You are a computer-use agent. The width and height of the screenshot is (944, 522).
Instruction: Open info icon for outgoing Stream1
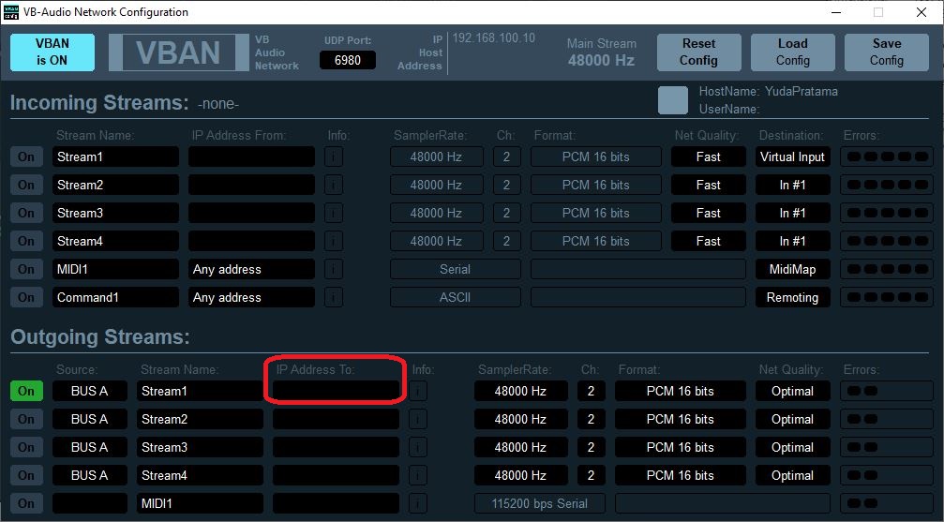click(x=418, y=391)
